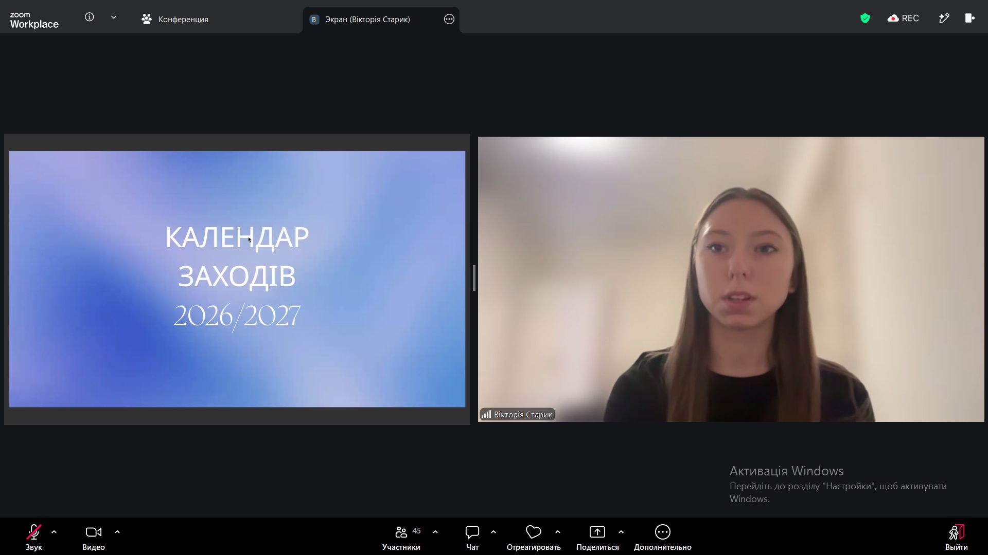Leave meeting using Выйти button
Viewport: 988px width, 555px height.
(957, 538)
